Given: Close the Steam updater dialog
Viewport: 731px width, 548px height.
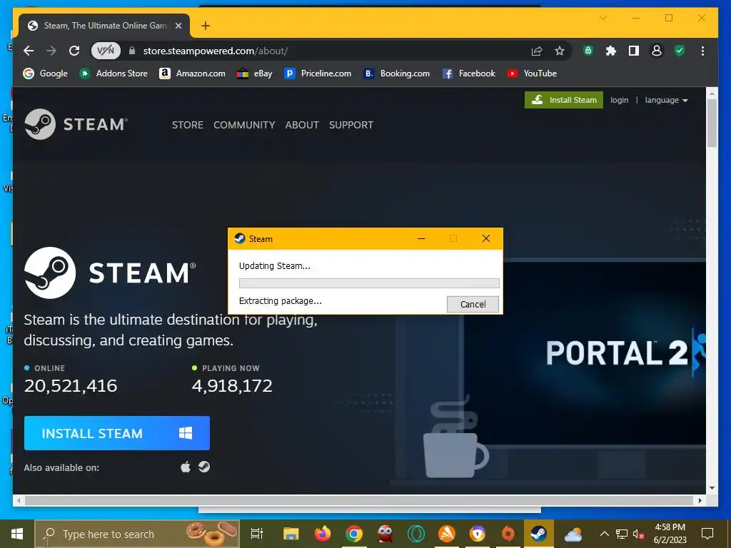Looking at the screenshot, I should 485,238.
